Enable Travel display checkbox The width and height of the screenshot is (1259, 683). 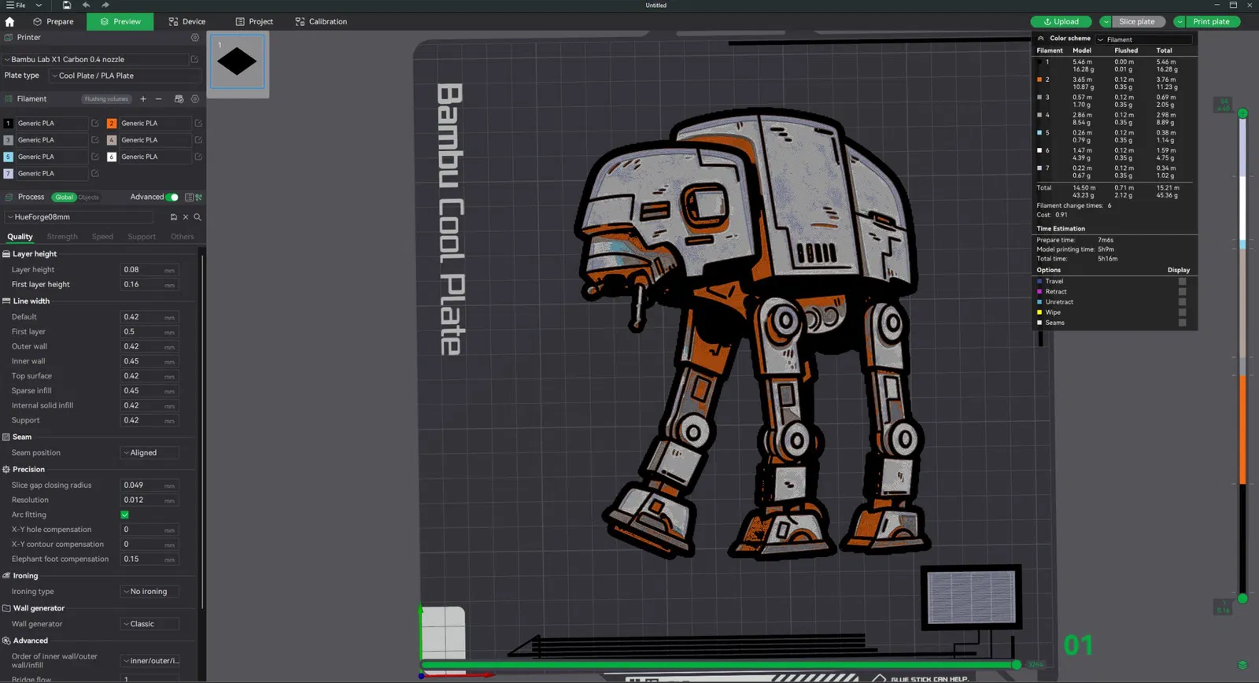pyautogui.click(x=1182, y=282)
